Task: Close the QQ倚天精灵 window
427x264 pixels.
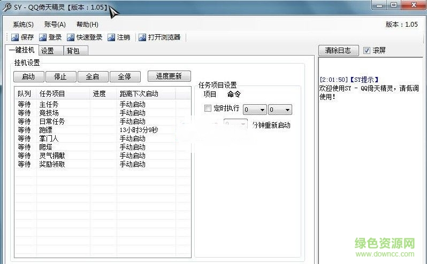Action: pos(414,5)
